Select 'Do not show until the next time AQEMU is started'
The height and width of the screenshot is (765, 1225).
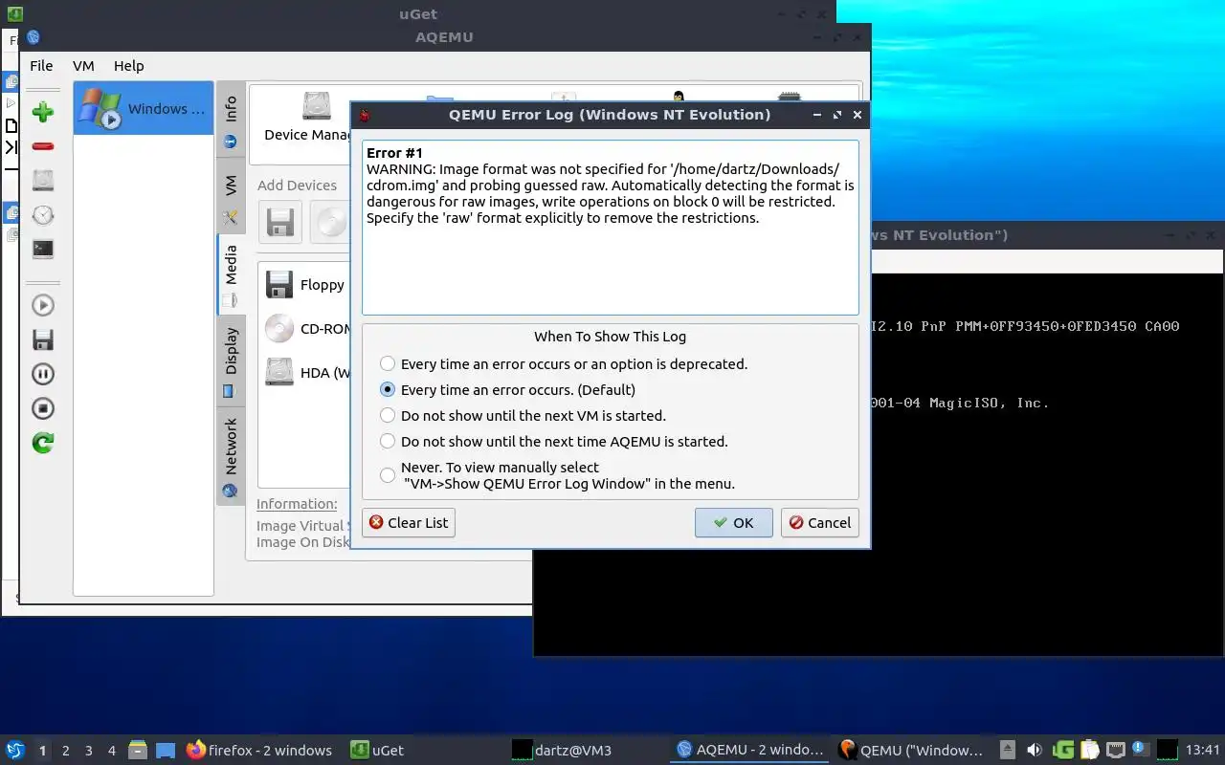click(554, 442)
